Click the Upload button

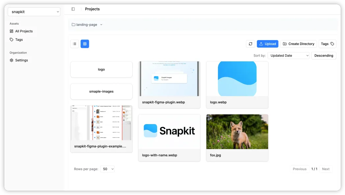pyautogui.click(x=268, y=44)
